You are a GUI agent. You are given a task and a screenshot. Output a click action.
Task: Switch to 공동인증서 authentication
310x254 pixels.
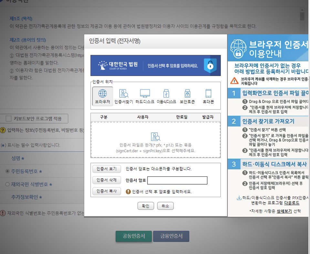133,236
